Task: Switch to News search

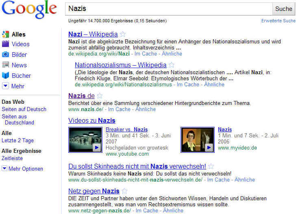Action: click(19, 65)
